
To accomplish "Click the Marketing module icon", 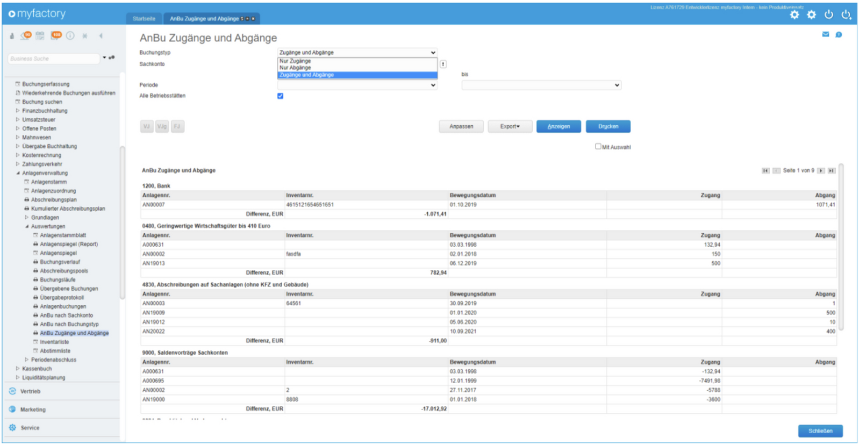I will [12, 410].
